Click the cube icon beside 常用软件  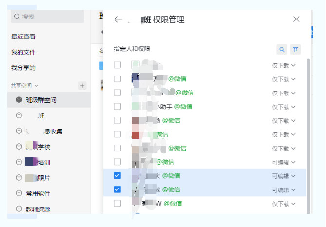tap(19, 193)
